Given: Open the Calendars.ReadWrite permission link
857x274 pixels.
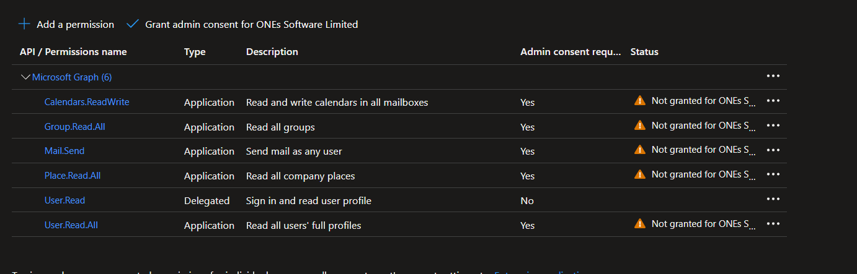Looking at the screenshot, I should (87, 102).
